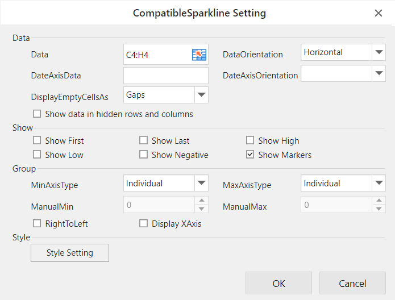395x300 pixels.
Task: Click the Cancel button
Action: [352, 284]
